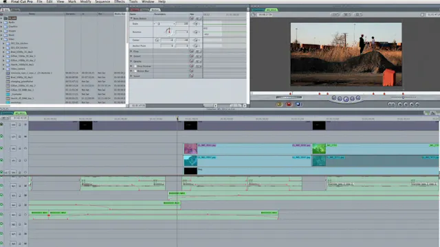Expand the Video_camera bin
Image resolution: width=440 pixels, height=247 pixels.
coord(3,69)
